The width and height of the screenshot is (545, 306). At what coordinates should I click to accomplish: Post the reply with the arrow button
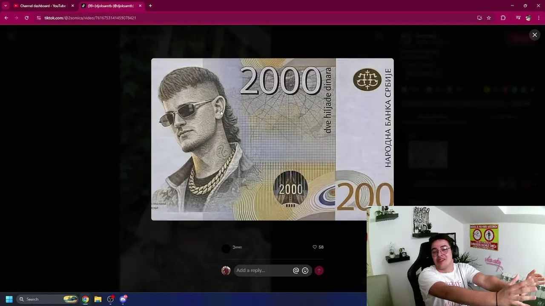(319, 270)
